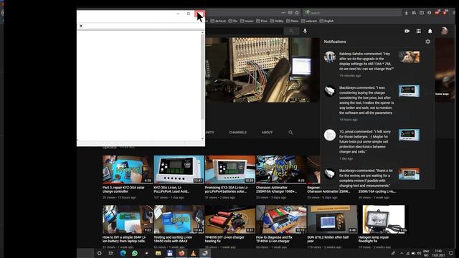Open the Firefox hamburger menu
The height and width of the screenshot is (258, 459).
click(454, 13)
